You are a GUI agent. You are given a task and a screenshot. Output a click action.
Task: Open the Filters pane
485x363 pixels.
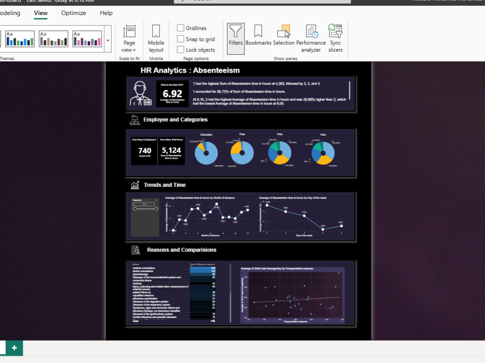point(235,39)
